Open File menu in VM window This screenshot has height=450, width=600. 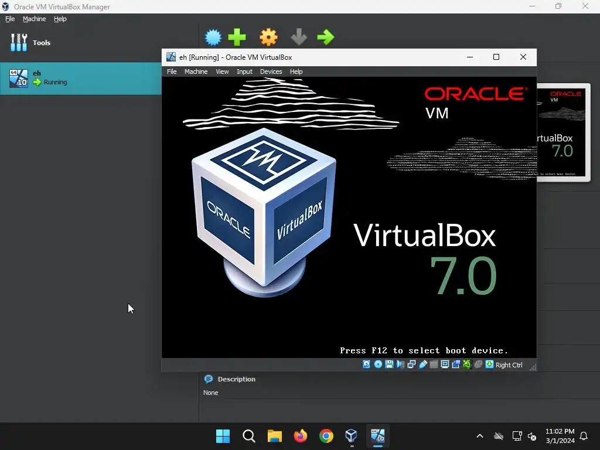(172, 71)
